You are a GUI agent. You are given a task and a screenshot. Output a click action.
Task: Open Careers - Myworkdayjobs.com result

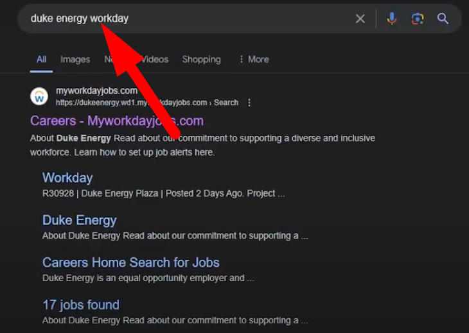pyautogui.click(x=117, y=121)
